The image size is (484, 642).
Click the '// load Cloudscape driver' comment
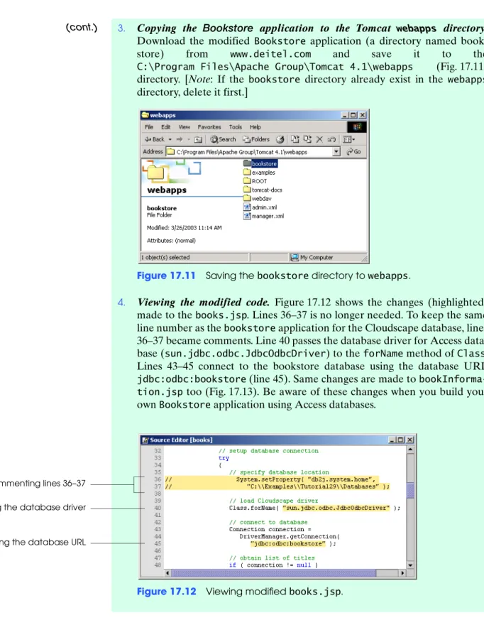pyautogui.click(x=274, y=501)
